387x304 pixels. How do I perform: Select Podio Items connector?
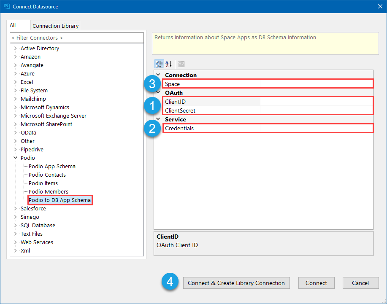click(x=43, y=183)
